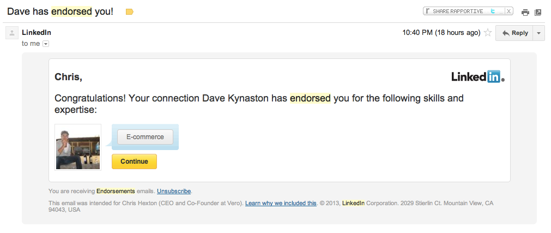The width and height of the screenshot is (551, 233).
Task: Click the Reply button
Action: (x=514, y=33)
